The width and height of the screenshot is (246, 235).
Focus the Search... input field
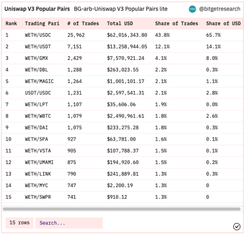click(69, 223)
